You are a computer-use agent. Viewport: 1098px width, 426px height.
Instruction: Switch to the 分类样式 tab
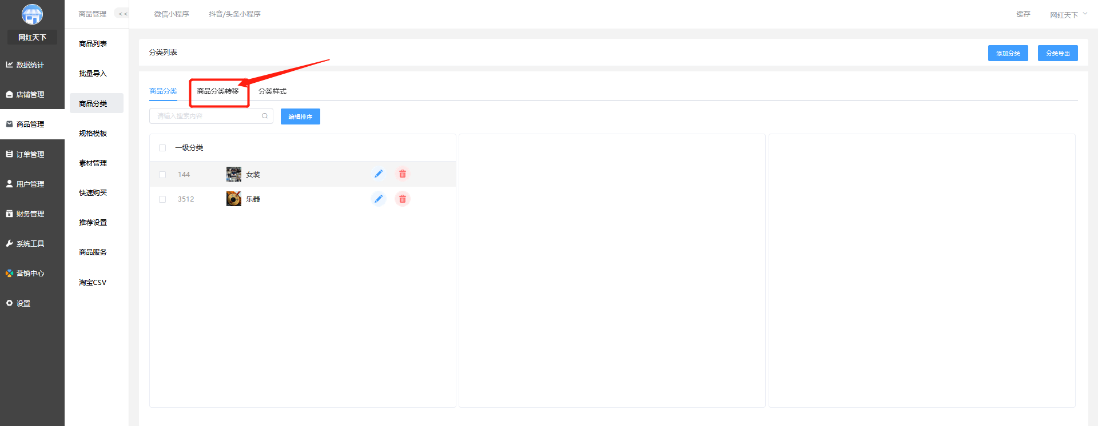click(272, 91)
